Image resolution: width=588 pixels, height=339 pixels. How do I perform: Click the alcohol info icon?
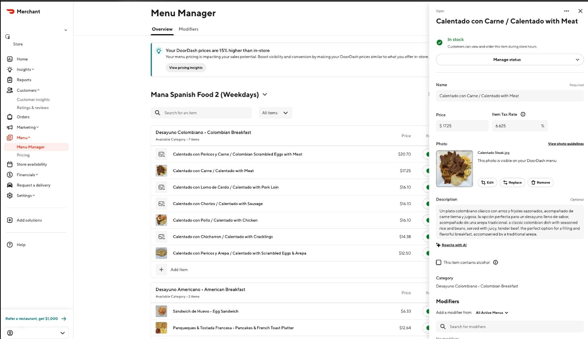tap(496, 263)
